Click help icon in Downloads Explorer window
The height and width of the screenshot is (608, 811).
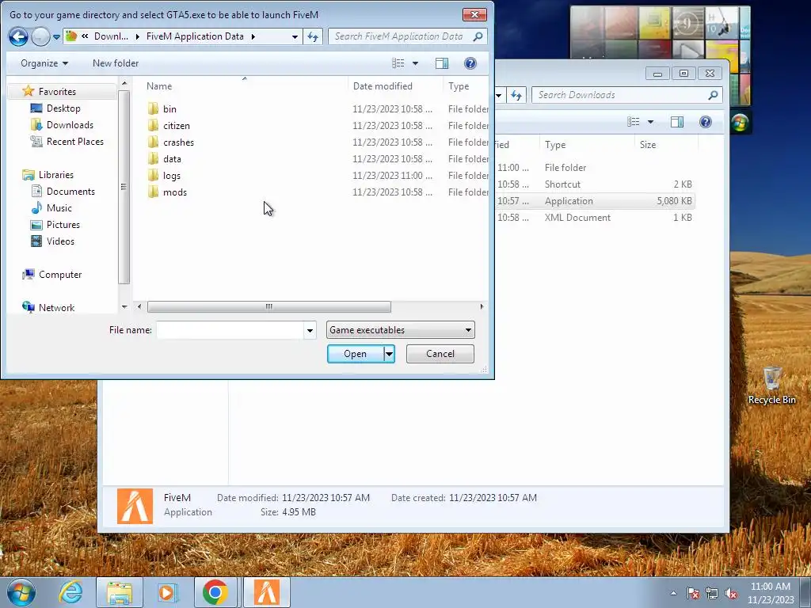click(706, 122)
